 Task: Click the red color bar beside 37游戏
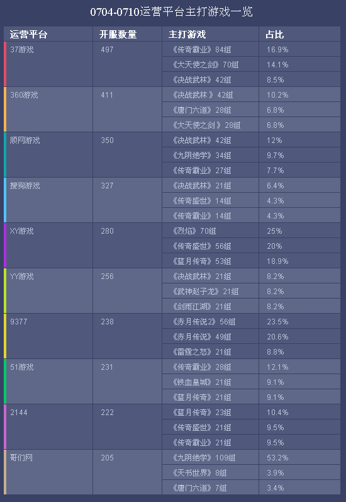click(5, 64)
